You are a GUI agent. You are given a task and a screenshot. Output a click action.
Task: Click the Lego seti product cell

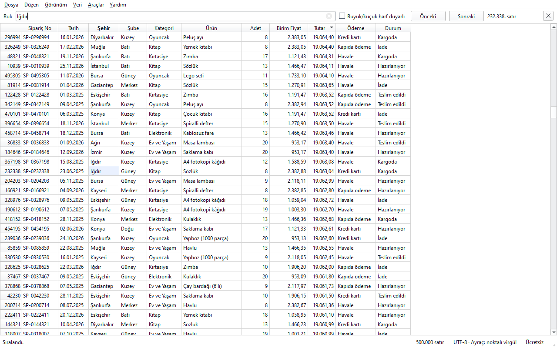(211, 76)
